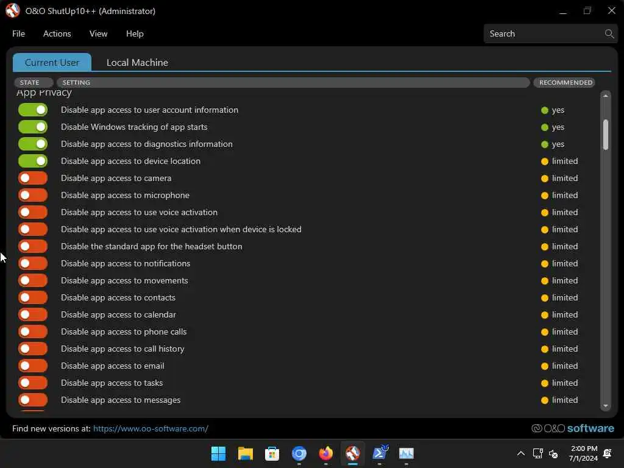Click 'Disable app access to contacts' label
Image resolution: width=624 pixels, height=468 pixels.
pyautogui.click(x=118, y=297)
